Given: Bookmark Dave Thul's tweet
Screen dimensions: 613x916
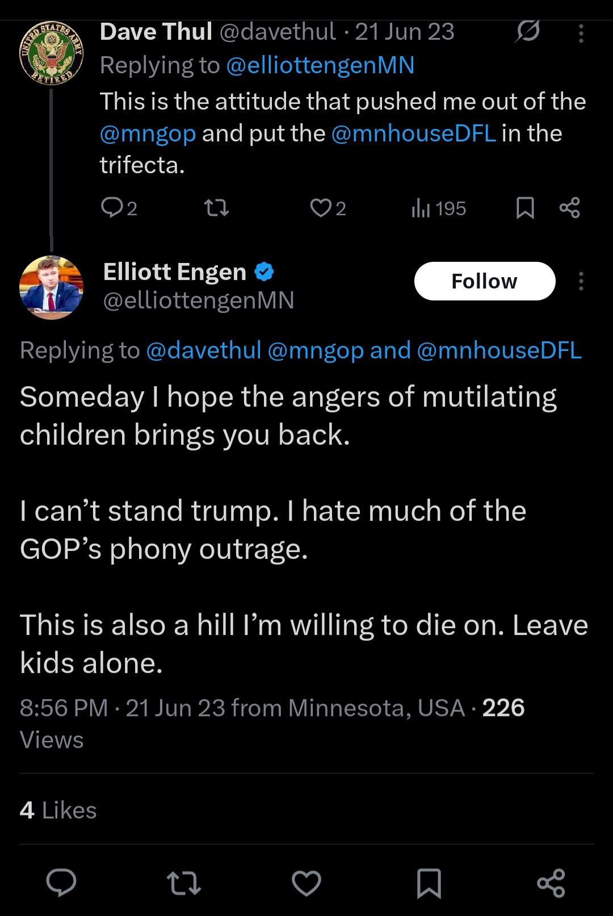Looking at the screenshot, I should coord(525,208).
